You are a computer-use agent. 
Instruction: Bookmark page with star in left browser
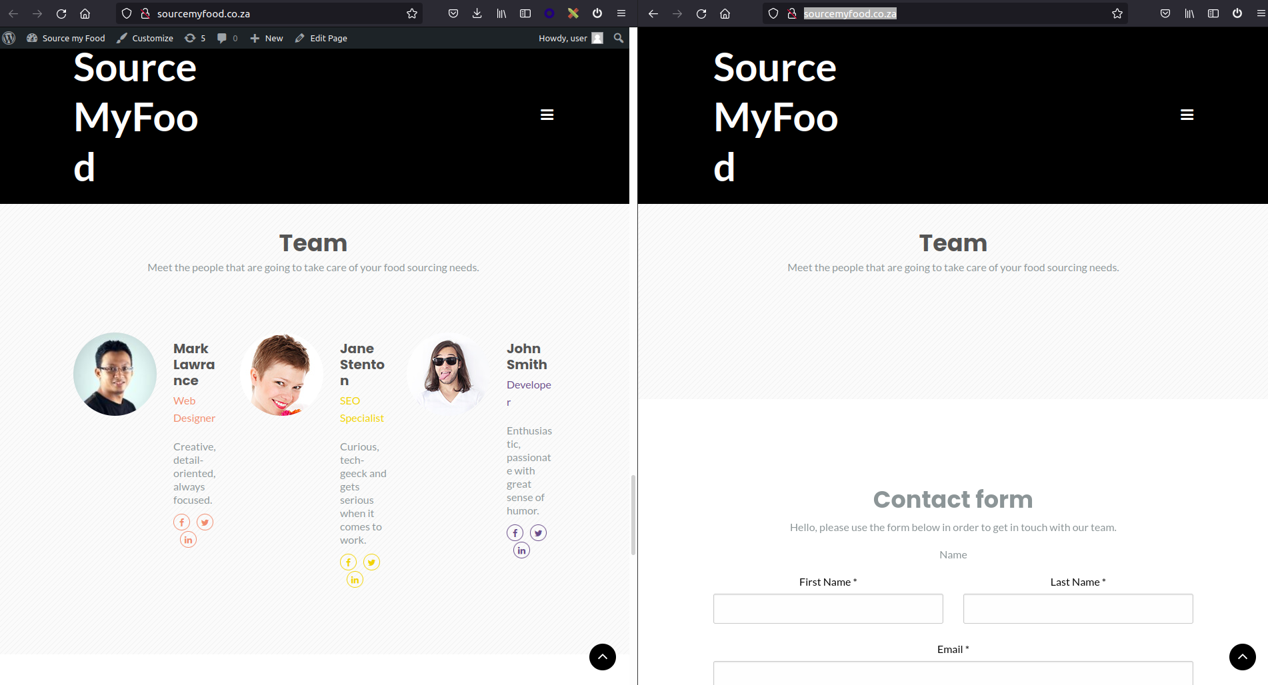[412, 13]
